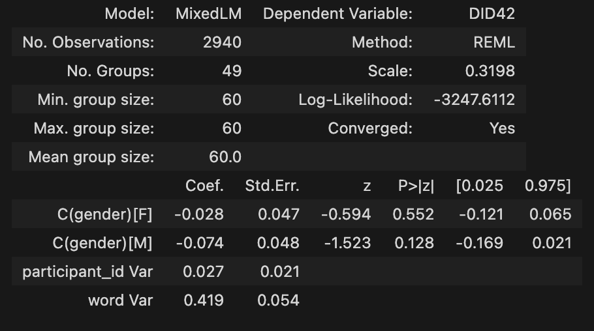
Task: Select the C(gender)[F] row label
Action: [x=104, y=214]
